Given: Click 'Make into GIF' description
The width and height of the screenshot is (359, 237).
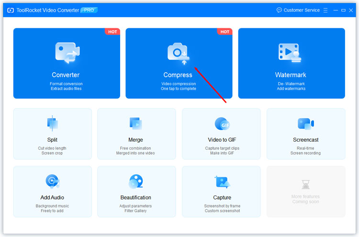Looking at the screenshot, I should point(222,153).
